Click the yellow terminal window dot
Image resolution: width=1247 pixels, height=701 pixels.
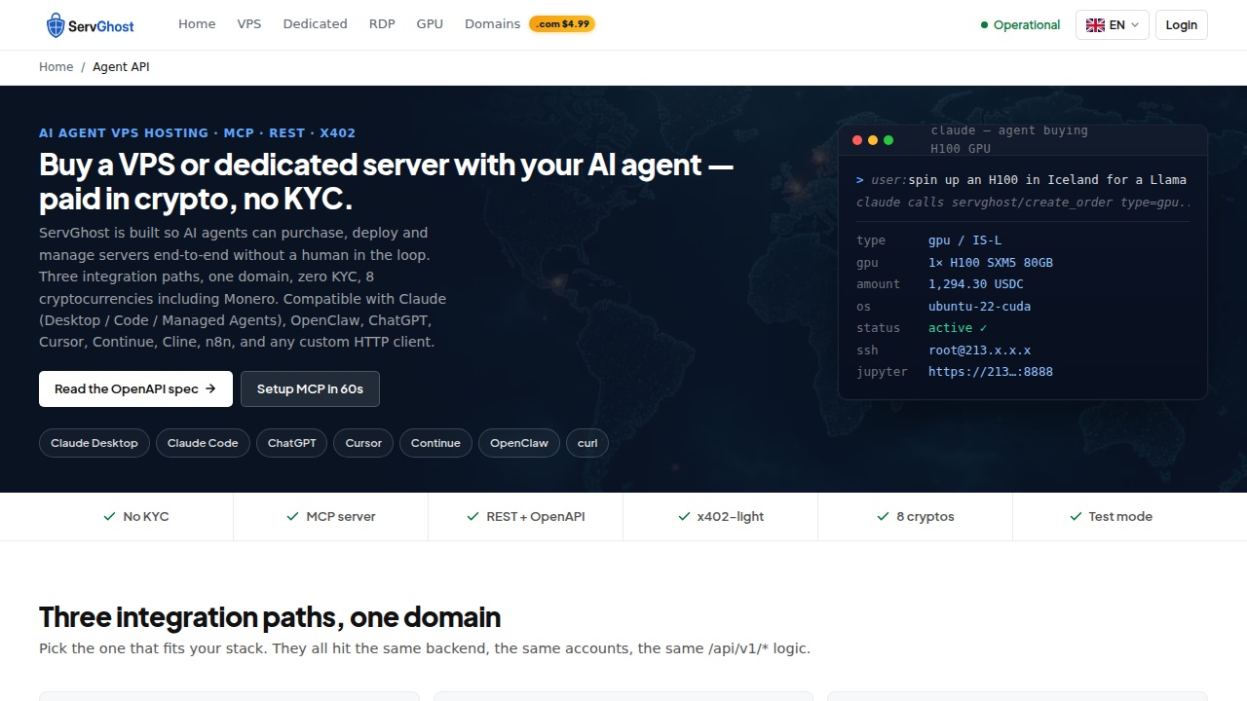coord(873,140)
